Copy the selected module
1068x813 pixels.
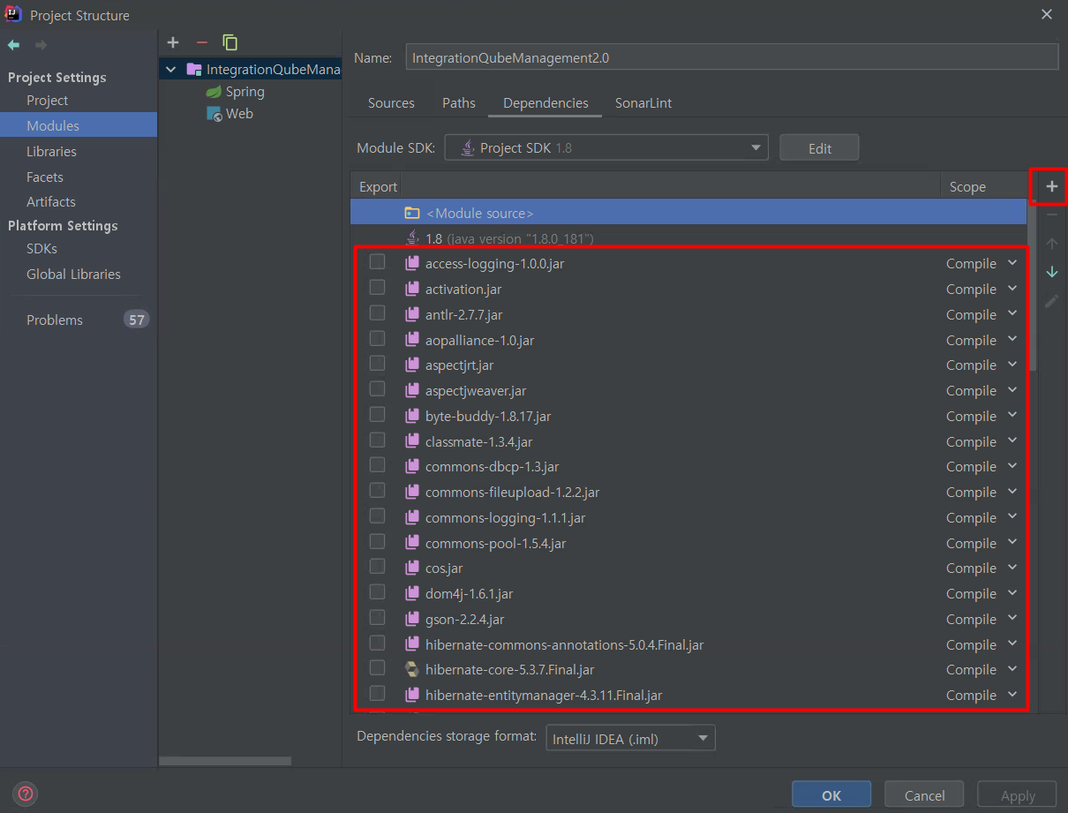230,42
